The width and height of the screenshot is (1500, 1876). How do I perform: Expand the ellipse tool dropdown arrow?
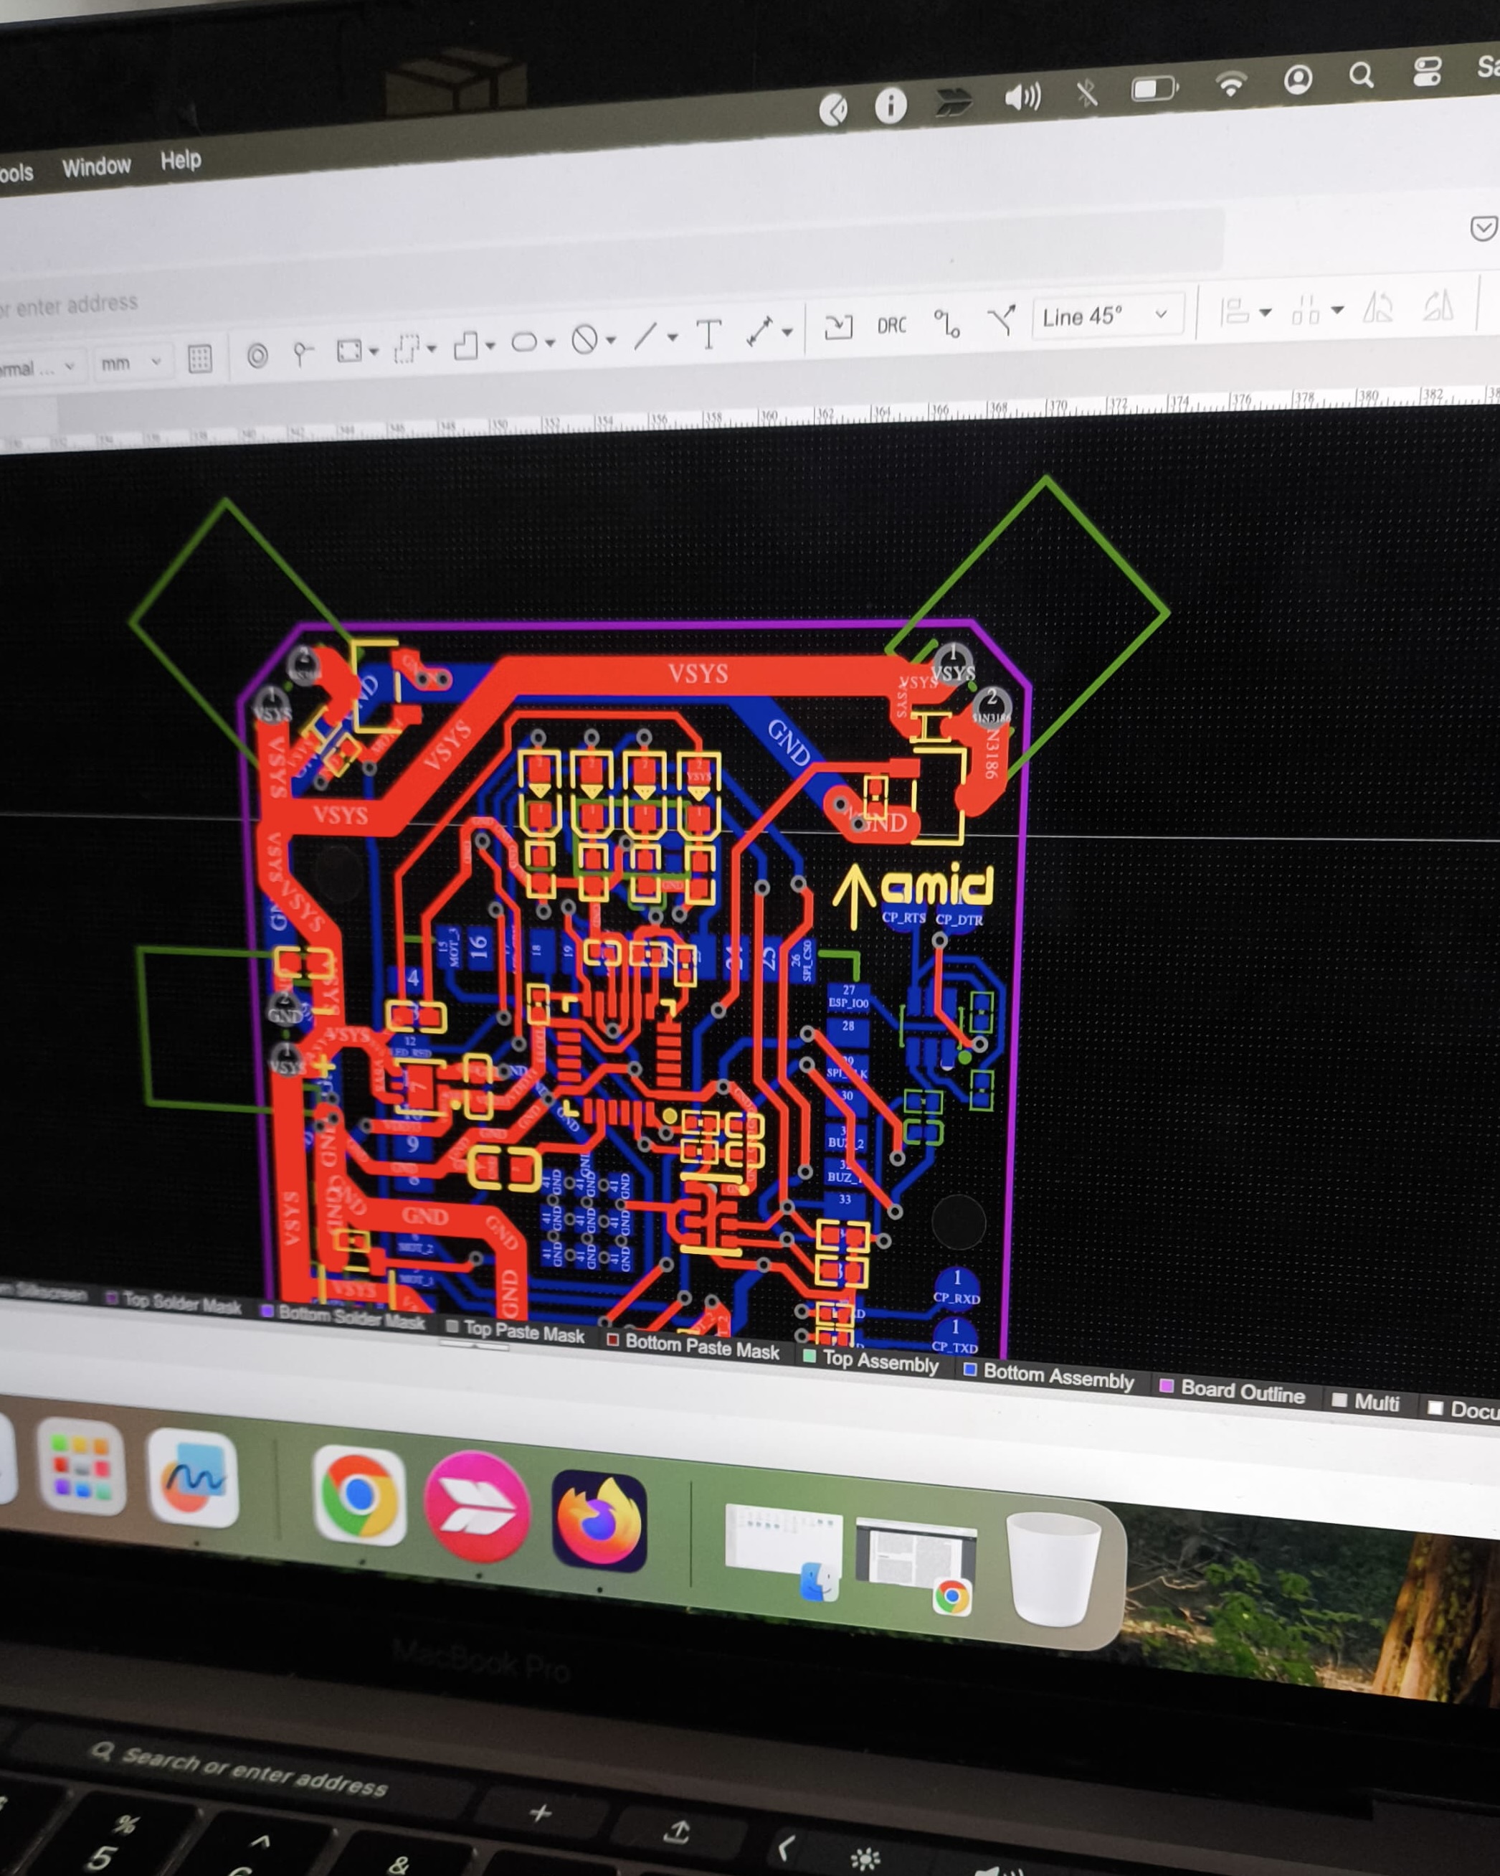click(549, 343)
